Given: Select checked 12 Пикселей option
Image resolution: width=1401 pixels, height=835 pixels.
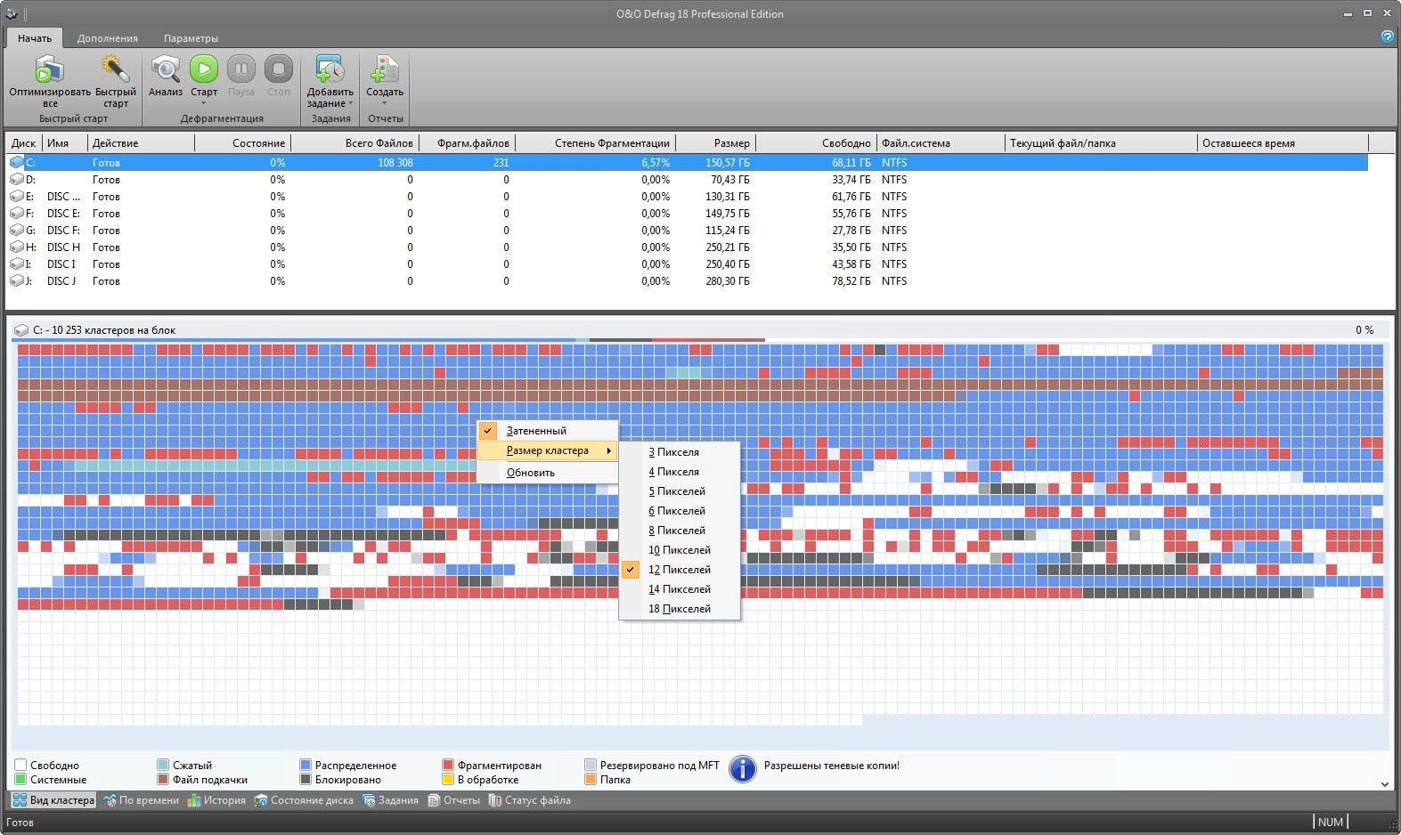Looking at the screenshot, I should click(680, 570).
